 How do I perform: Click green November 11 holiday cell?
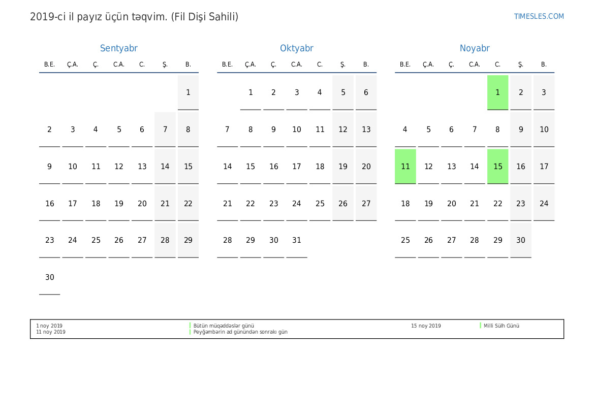(405, 166)
